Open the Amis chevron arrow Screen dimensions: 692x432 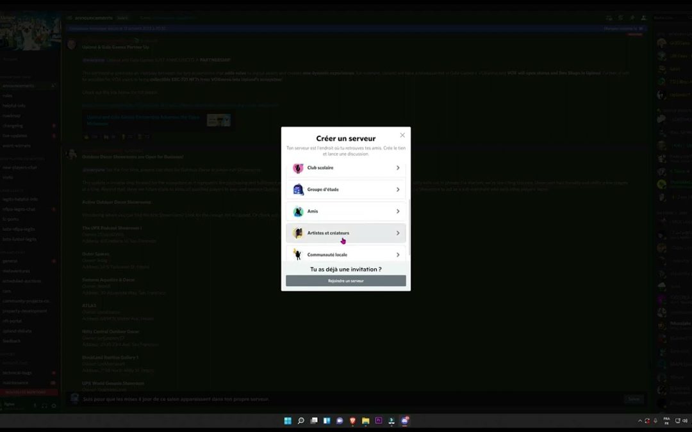(398, 211)
